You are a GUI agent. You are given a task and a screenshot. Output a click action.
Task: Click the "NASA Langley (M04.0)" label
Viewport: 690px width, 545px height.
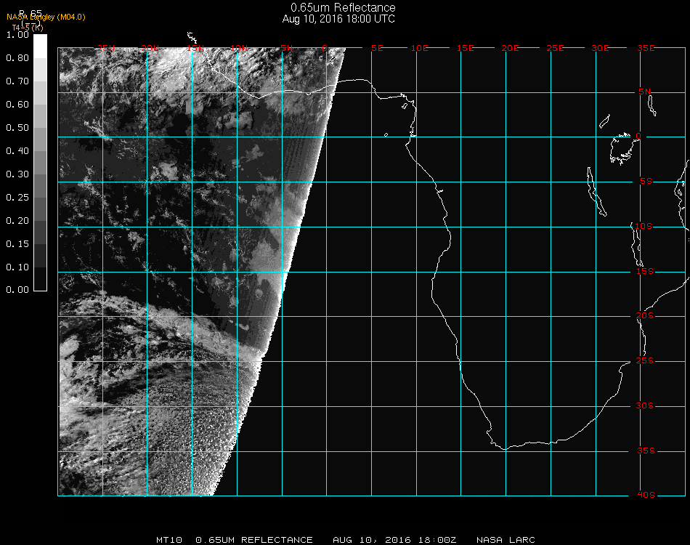[x=46, y=17]
